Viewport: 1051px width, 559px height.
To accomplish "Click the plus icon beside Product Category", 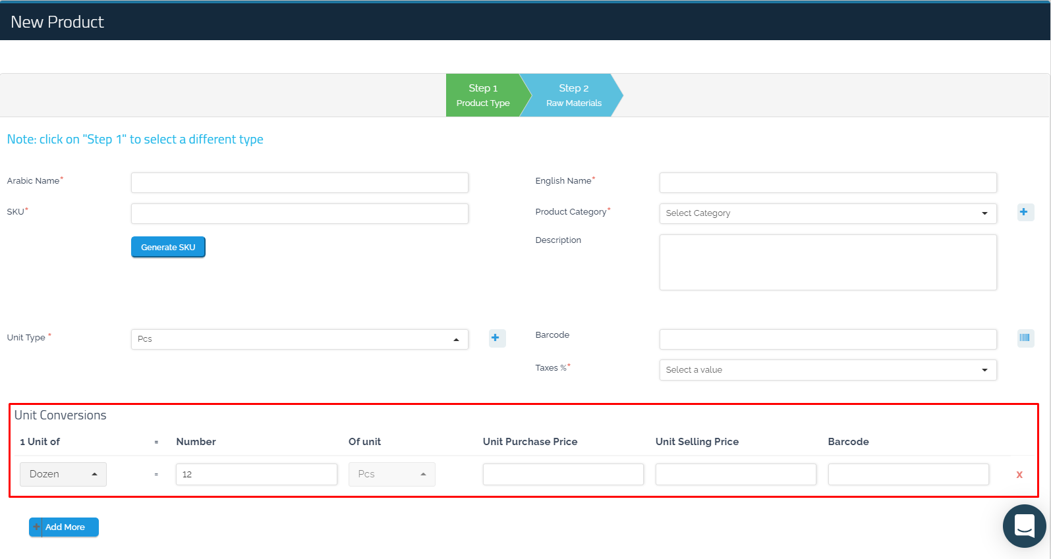I will 1025,212.
